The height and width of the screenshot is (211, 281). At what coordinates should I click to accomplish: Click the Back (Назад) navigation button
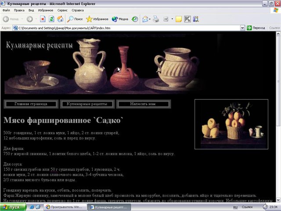11,19
